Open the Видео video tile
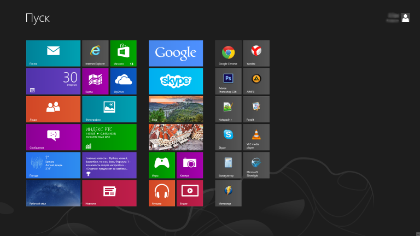The width and height of the screenshot is (420, 236). point(190,193)
